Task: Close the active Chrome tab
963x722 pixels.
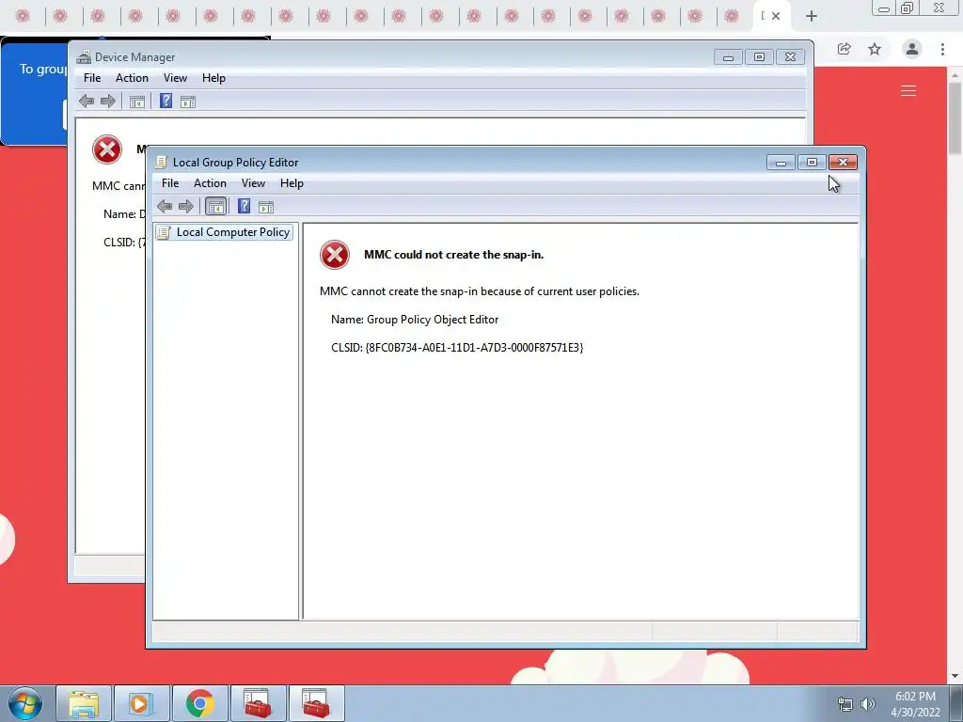Action: (776, 17)
